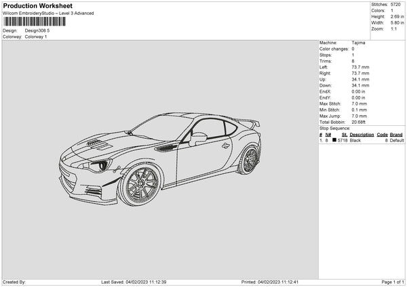Click the Brand column header
This screenshot has height=287, width=407.
398,135
